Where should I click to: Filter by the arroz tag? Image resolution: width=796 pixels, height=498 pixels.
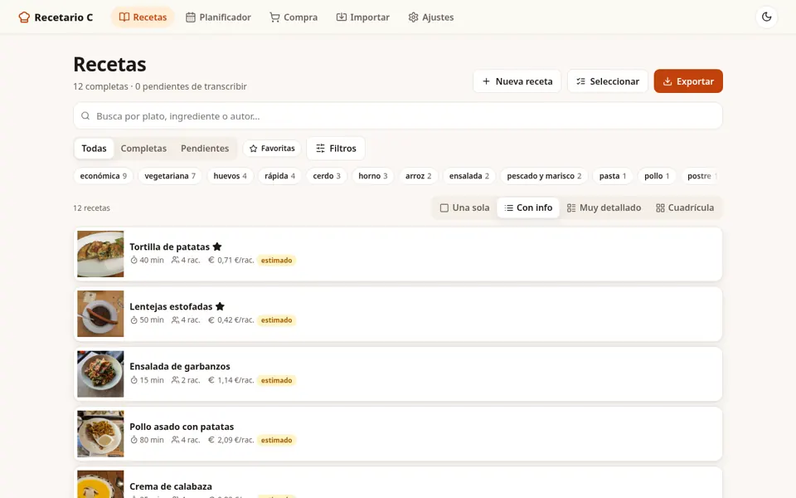(418, 176)
